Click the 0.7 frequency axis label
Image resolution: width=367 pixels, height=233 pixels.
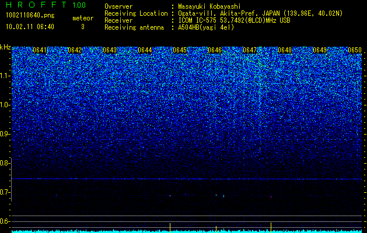pos(5,192)
